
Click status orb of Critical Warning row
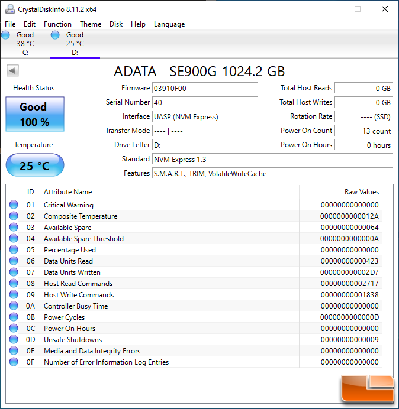point(14,204)
